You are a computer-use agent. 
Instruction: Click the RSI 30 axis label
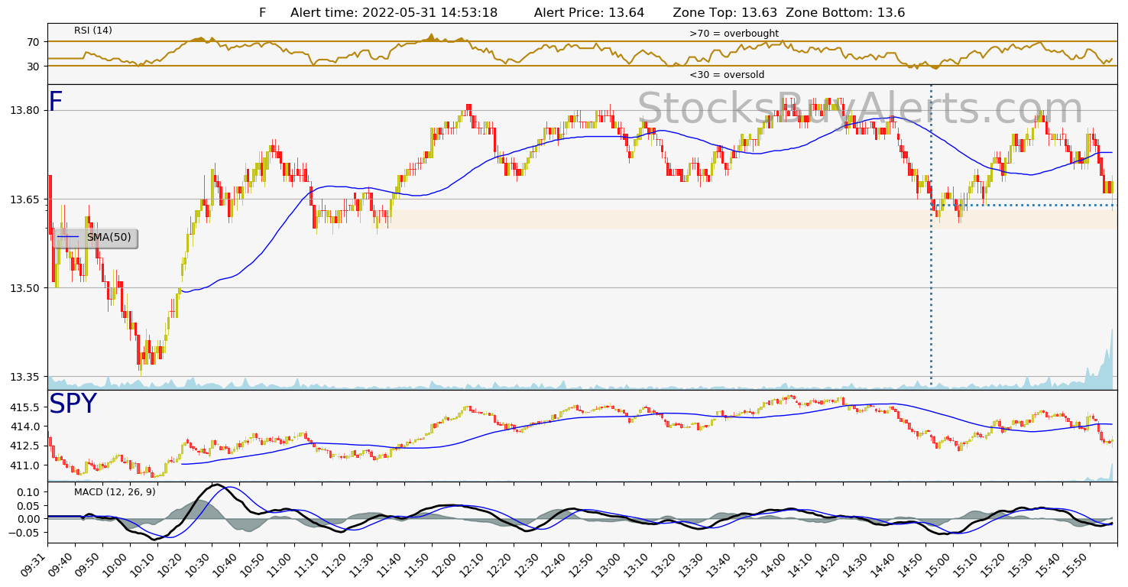[33, 66]
